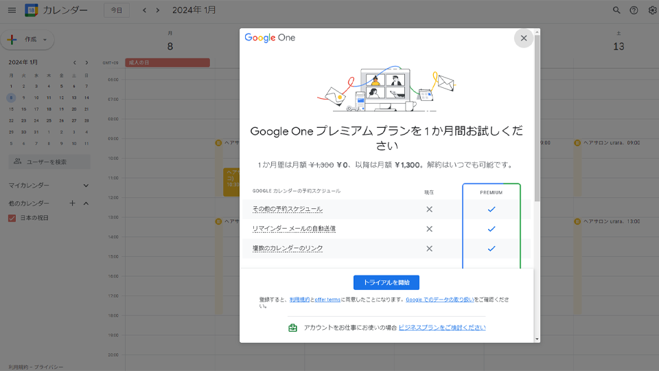The height and width of the screenshot is (371, 659).
Task: Show previous month in mini calendar
Action: click(74, 63)
